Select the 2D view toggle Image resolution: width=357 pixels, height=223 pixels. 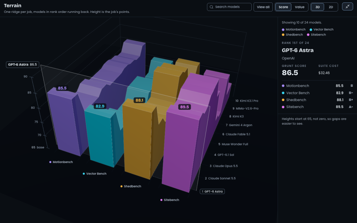pos(331,7)
